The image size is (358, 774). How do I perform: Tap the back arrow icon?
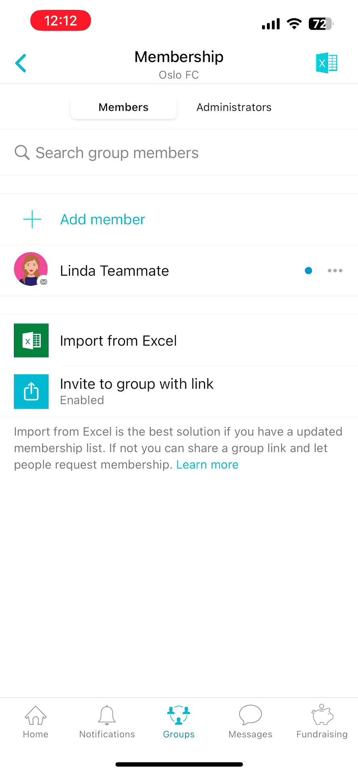21,63
